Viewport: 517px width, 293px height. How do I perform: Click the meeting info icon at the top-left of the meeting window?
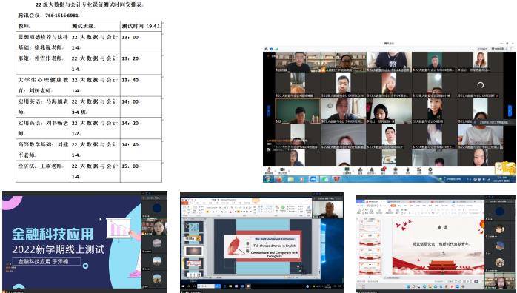pyautogui.click(x=271, y=49)
